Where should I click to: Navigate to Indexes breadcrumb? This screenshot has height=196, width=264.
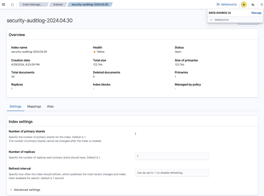pos(58,4)
